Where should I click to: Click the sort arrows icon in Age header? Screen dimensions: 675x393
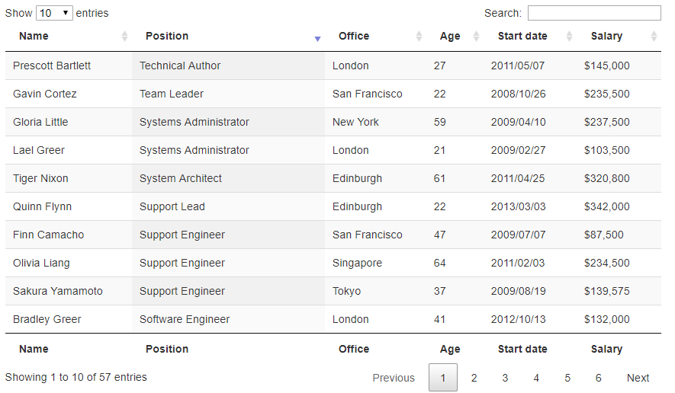point(477,37)
